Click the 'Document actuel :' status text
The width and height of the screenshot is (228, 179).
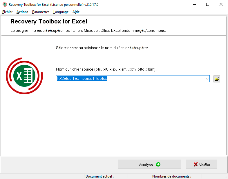tap(99, 176)
